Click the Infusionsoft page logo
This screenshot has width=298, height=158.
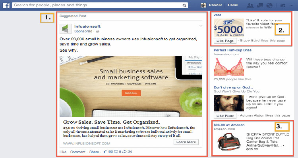(x=66, y=28)
